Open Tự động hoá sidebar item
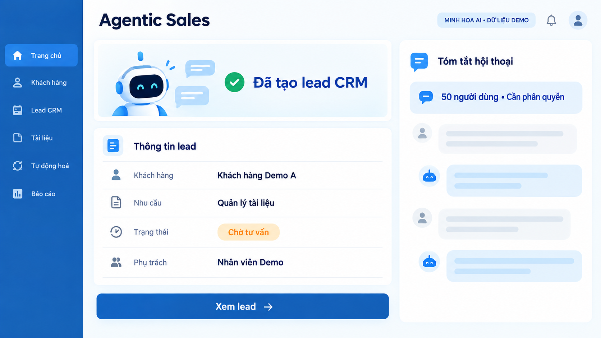 [41, 166]
